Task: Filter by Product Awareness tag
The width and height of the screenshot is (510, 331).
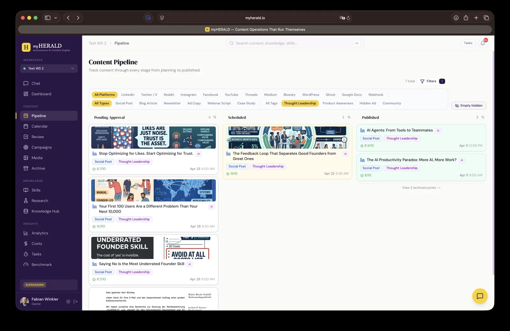Action: coord(338,103)
